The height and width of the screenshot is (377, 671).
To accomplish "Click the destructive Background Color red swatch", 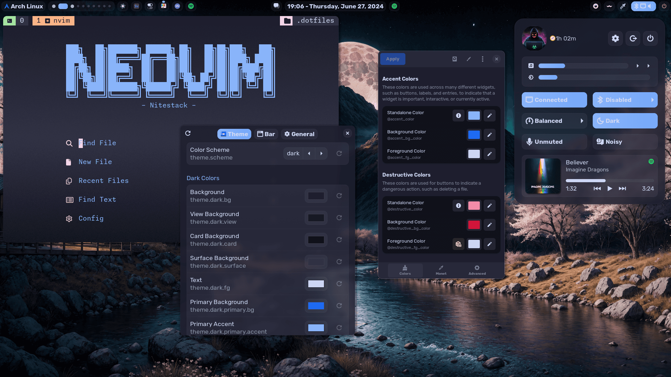I will 474,225.
